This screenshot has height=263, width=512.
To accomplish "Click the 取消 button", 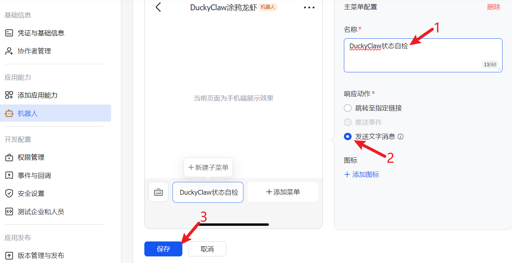I will (x=207, y=249).
